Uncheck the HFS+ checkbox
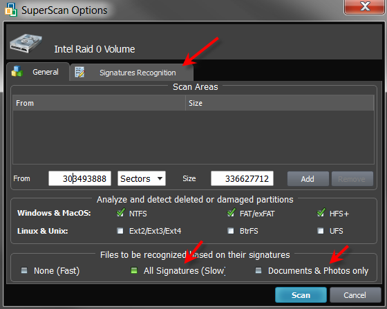 (321, 212)
